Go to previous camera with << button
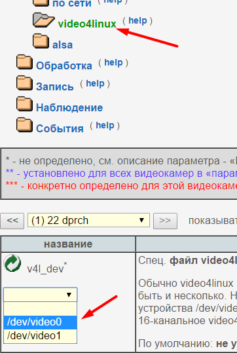Viewport: 237px width, 353px height. click(x=12, y=221)
